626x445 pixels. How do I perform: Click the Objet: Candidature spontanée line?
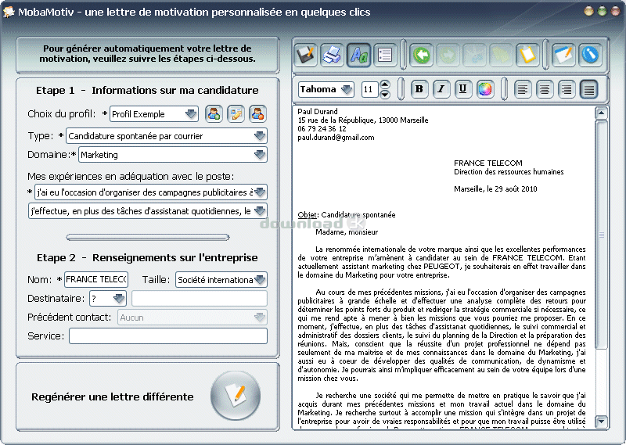tap(347, 215)
